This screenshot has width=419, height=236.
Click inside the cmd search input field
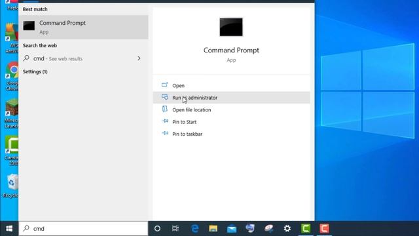point(83,229)
